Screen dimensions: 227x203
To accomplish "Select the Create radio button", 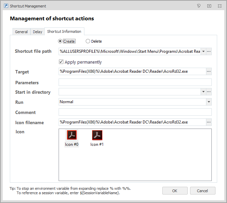I will (60, 41).
